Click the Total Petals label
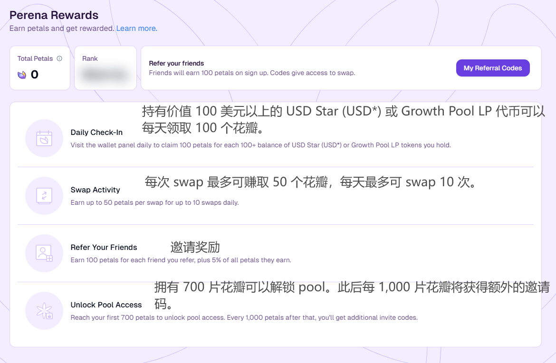The image size is (556, 363). [35, 58]
